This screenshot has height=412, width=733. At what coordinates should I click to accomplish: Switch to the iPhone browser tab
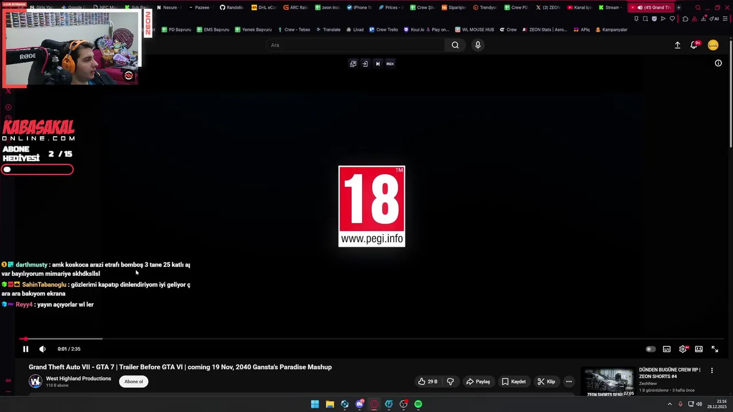pos(361,7)
